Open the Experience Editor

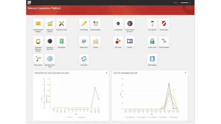tap(96, 23)
